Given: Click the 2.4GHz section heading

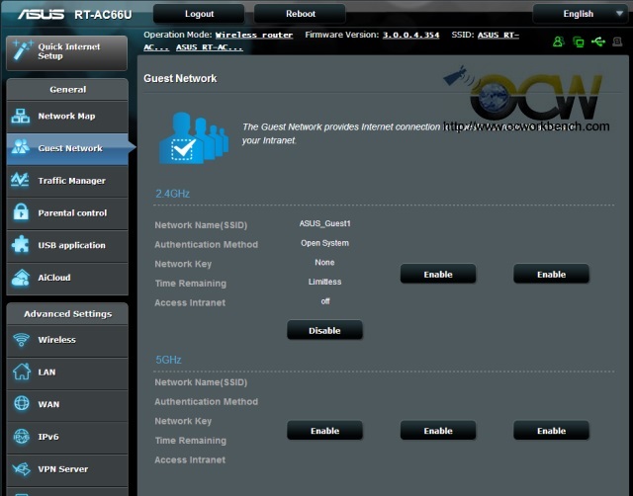Looking at the screenshot, I should coord(173,194).
